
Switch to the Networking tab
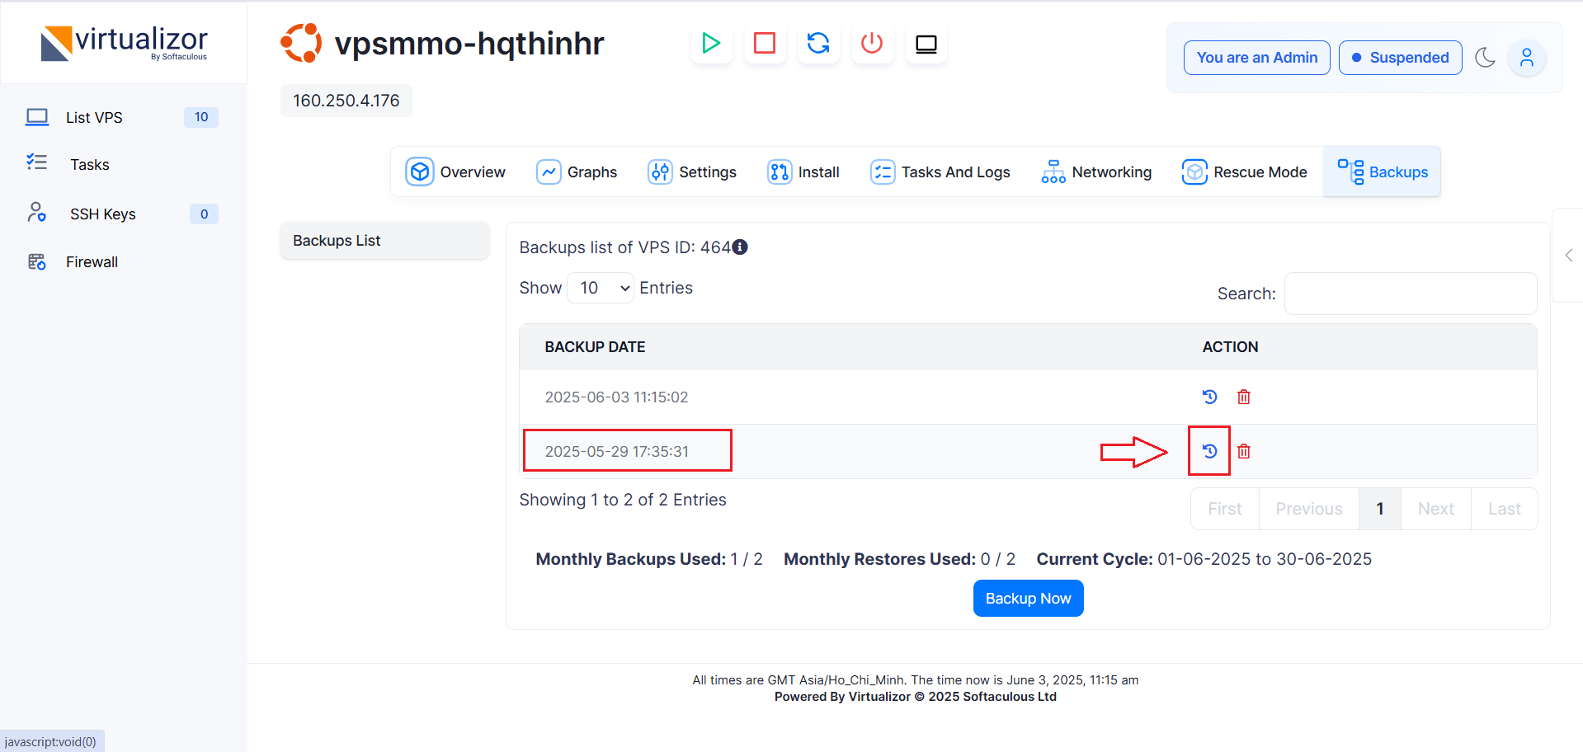1096,172
